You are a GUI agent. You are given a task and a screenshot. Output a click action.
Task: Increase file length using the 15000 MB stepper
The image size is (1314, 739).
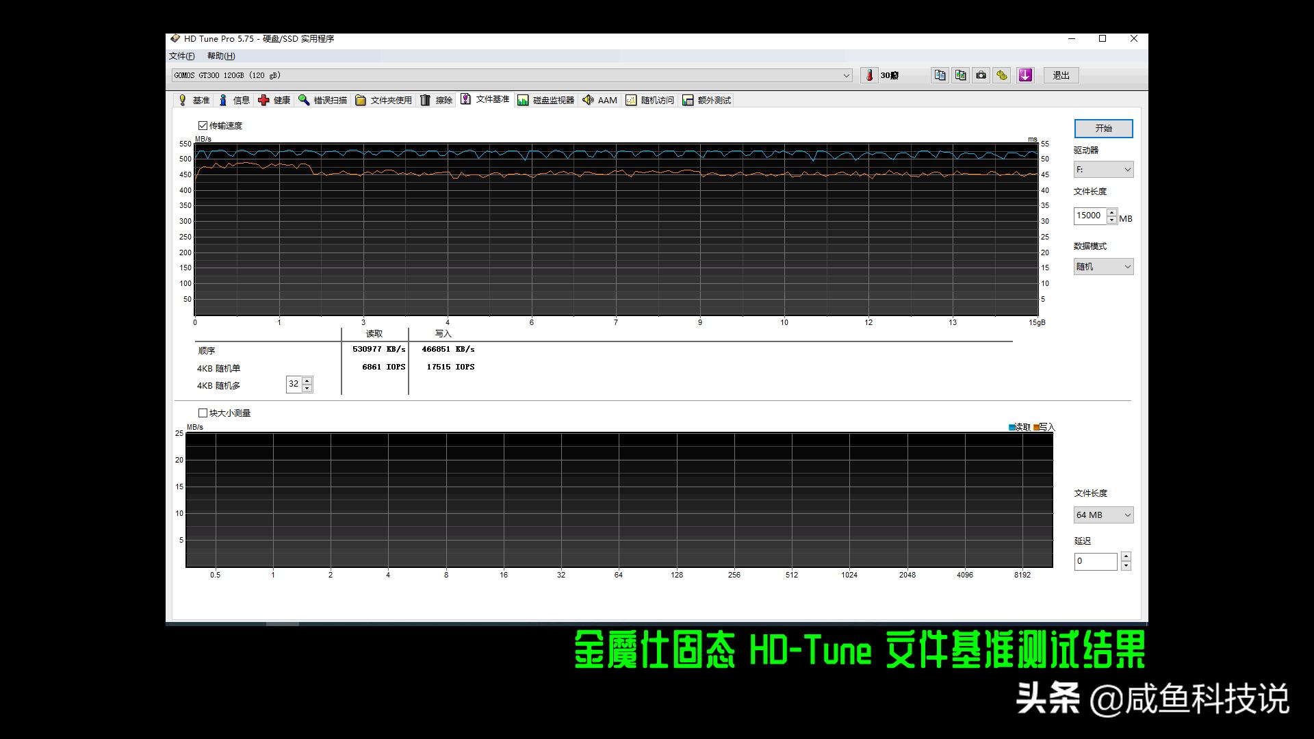click(1113, 213)
